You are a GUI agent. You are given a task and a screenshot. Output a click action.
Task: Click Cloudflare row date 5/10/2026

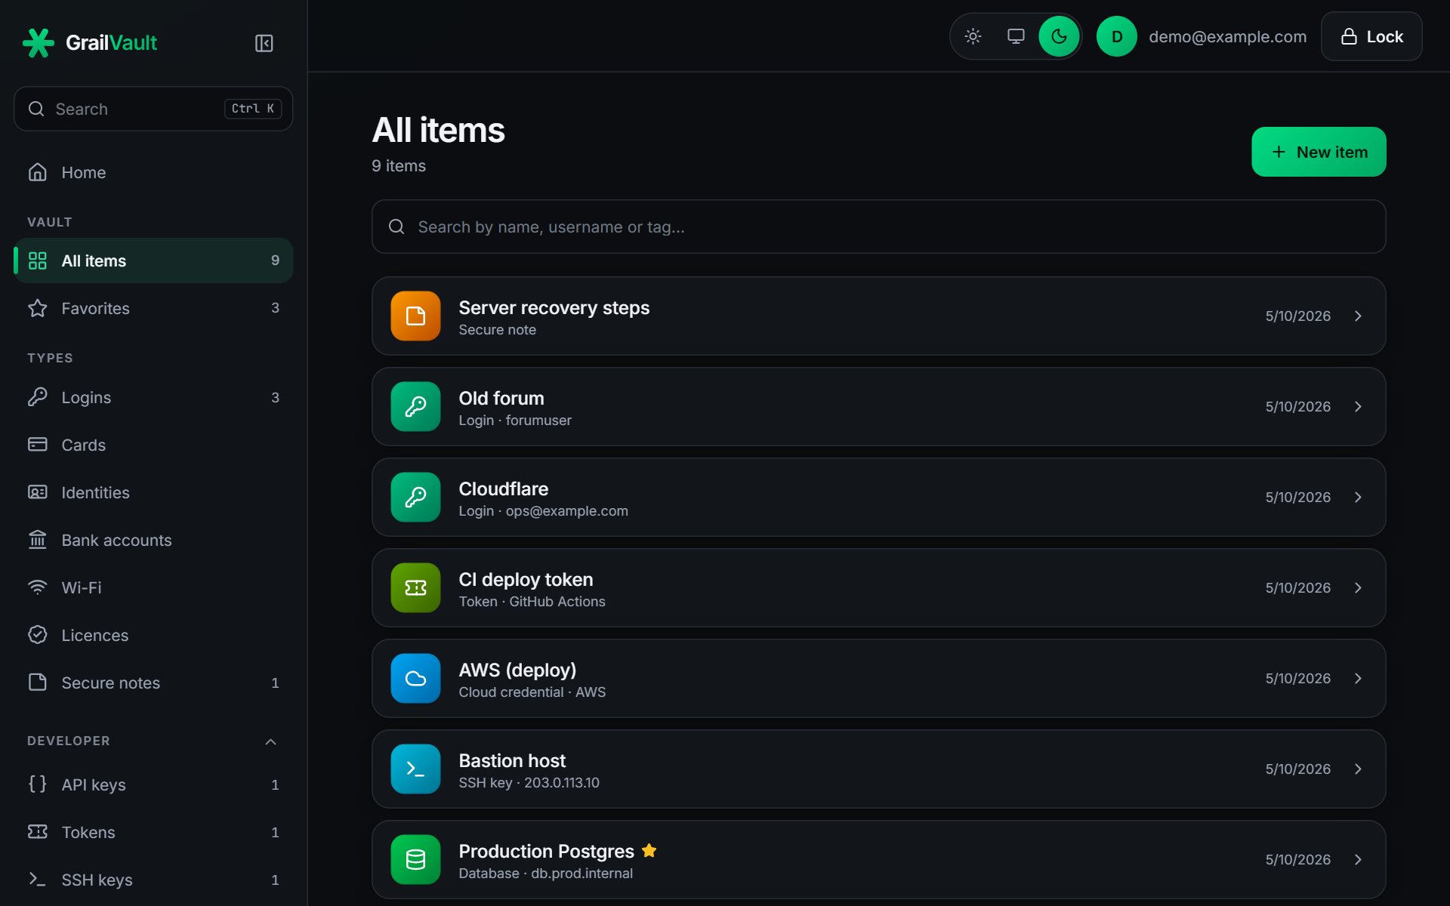[1297, 497]
